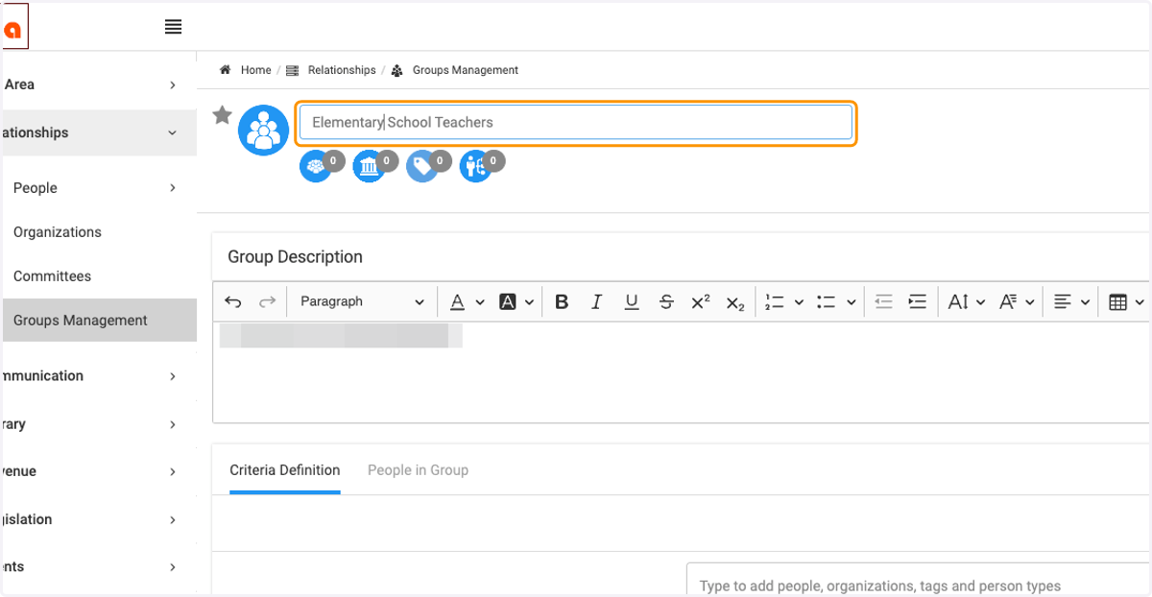Switch to the Criteria Definition tab
The width and height of the screenshot is (1152, 597).
(285, 470)
